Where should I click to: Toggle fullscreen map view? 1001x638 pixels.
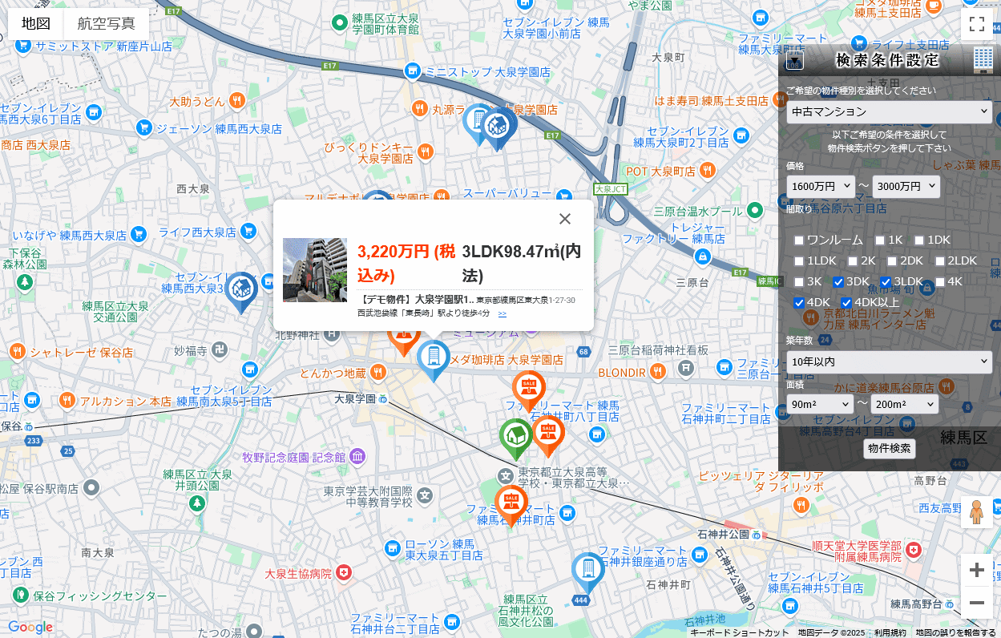point(976,24)
